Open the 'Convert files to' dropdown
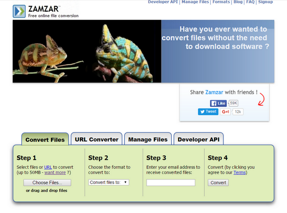Screen dimensions: 287x213 tap(109, 182)
